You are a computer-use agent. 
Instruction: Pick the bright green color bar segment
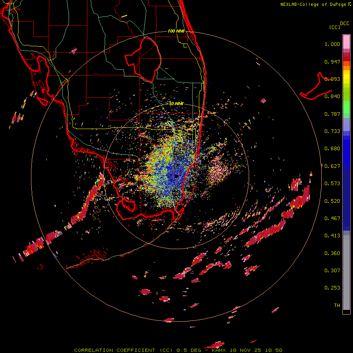pyautogui.click(x=346, y=107)
